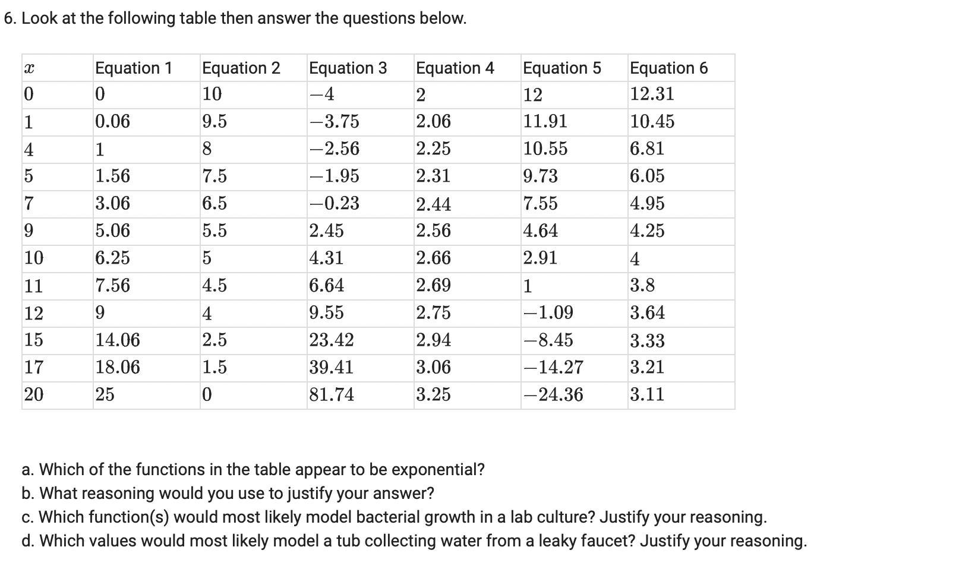Select question c about bacterial growth
Image resolution: width=978 pixels, height=569 pixels.
(x=394, y=517)
